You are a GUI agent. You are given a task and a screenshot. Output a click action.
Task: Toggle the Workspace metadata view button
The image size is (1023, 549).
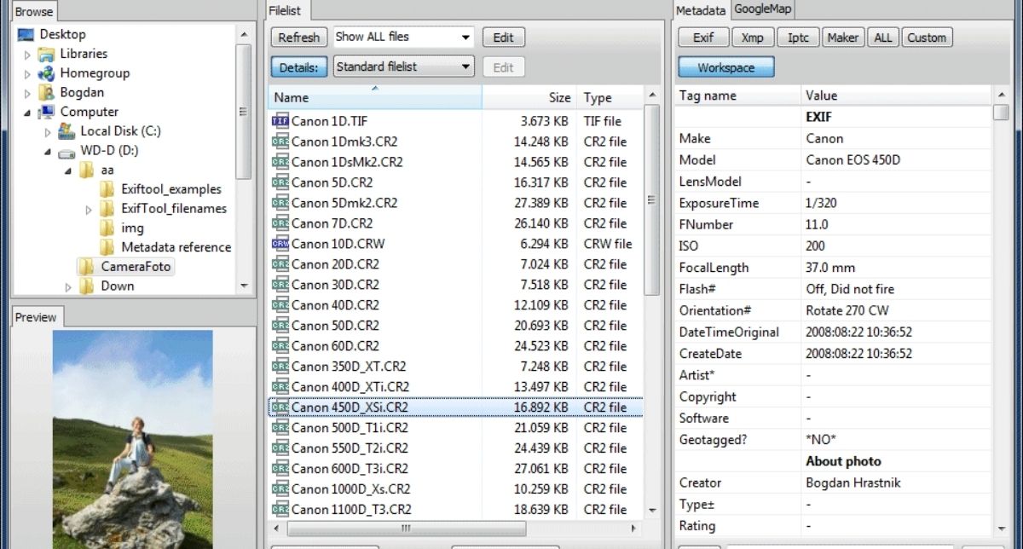coord(725,67)
